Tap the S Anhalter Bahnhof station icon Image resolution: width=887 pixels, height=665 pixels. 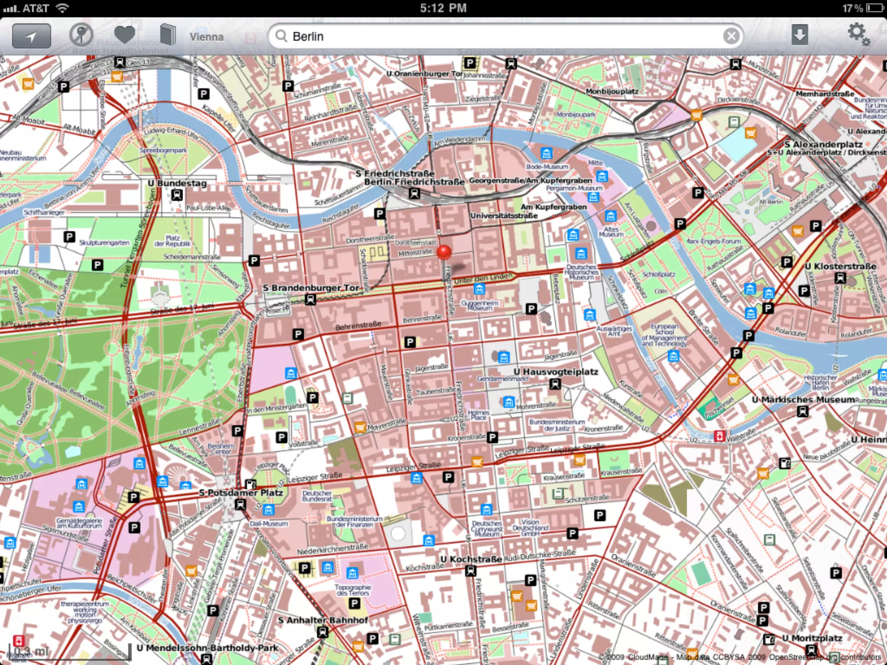coord(323,633)
